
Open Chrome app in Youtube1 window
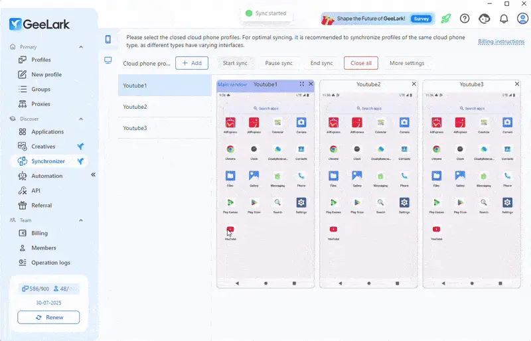tap(230, 152)
